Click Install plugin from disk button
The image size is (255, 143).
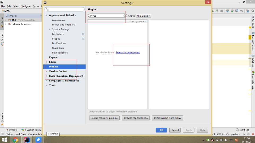coord(167,118)
